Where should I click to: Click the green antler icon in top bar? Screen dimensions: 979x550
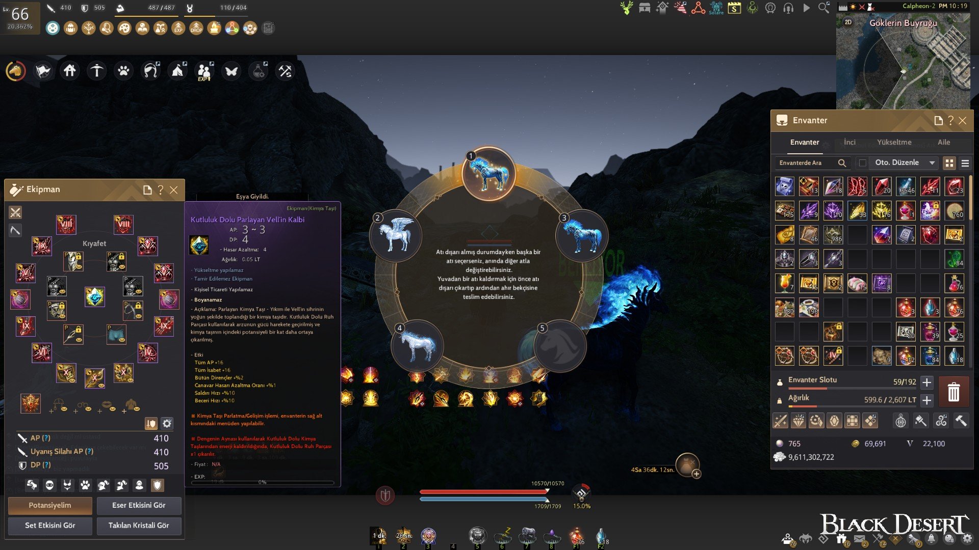(x=627, y=8)
